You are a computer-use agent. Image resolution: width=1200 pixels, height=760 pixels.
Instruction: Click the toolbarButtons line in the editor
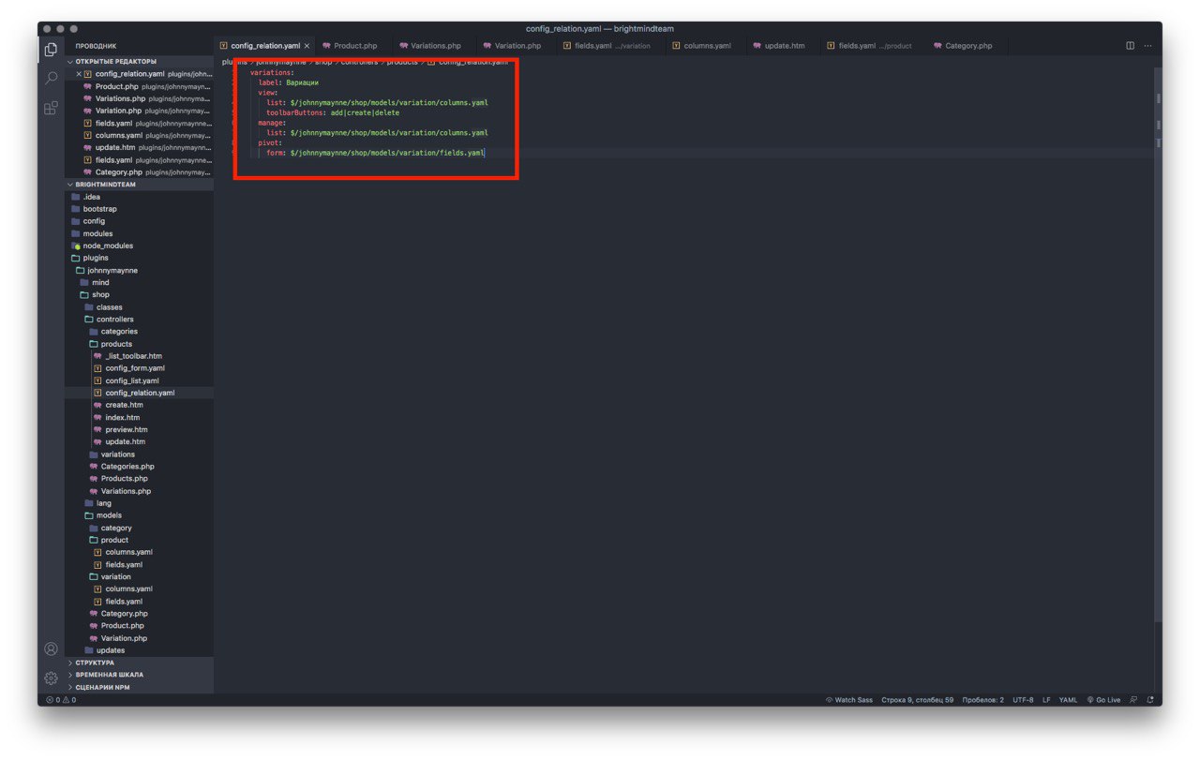coord(333,112)
